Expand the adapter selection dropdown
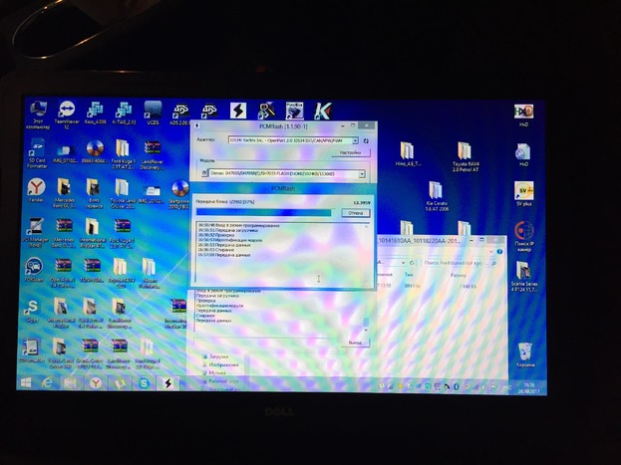 (356, 141)
